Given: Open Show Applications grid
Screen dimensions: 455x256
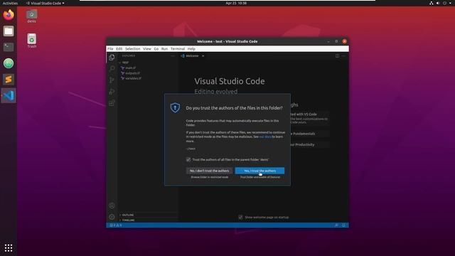Looking at the screenshot, I should tap(9, 247).
